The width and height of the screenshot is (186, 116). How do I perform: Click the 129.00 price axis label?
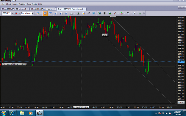(181, 18)
